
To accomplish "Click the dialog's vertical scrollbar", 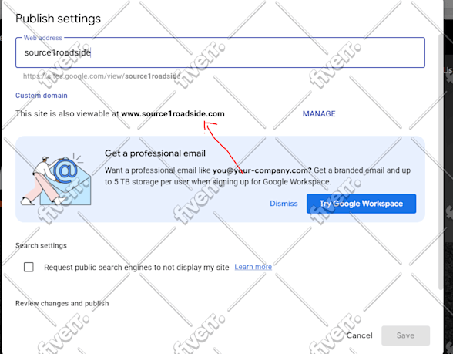I will click(441, 162).
